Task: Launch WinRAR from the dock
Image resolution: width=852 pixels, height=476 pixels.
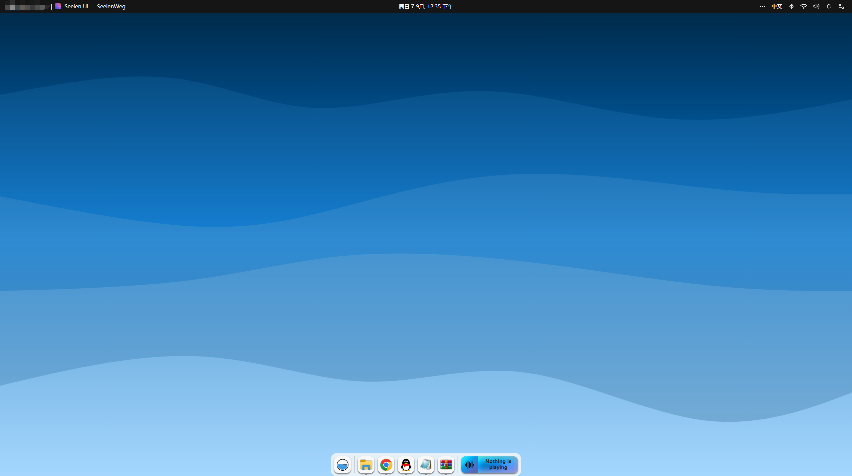Action: (446, 465)
